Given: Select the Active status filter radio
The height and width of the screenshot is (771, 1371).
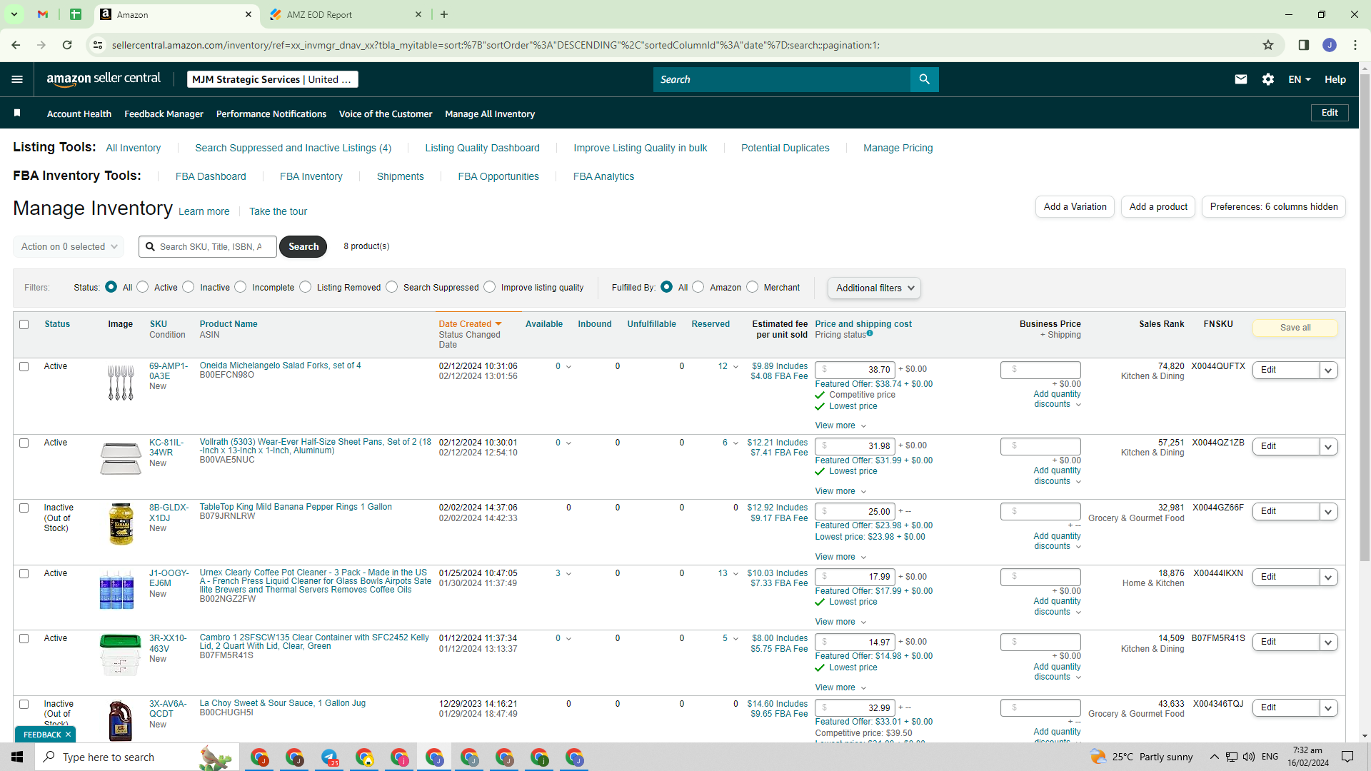Looking at the screenshot, I should pyautogui.click(x=143, y=287).
